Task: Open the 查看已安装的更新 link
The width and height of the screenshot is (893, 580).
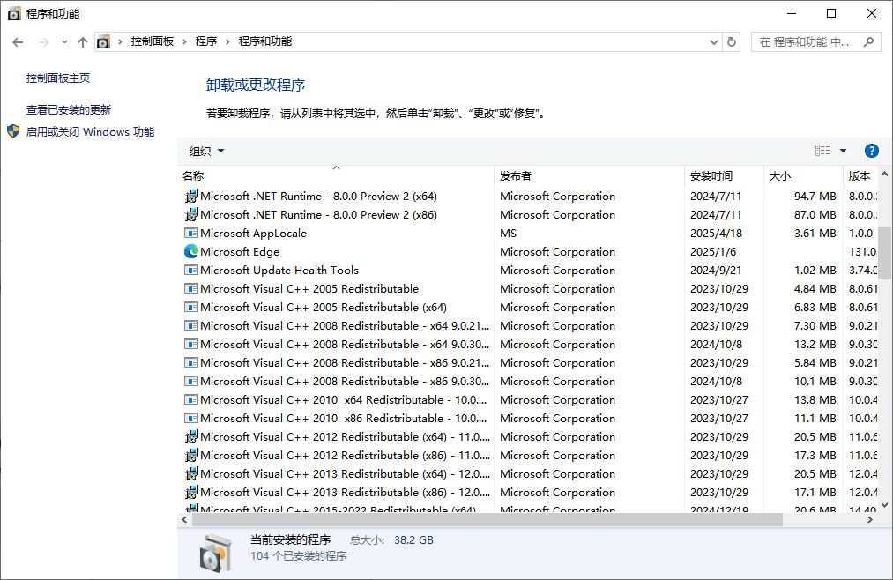Action: 69,110
